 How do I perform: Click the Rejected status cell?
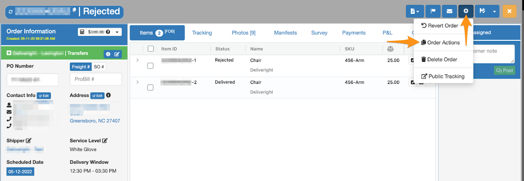point(224,60)
